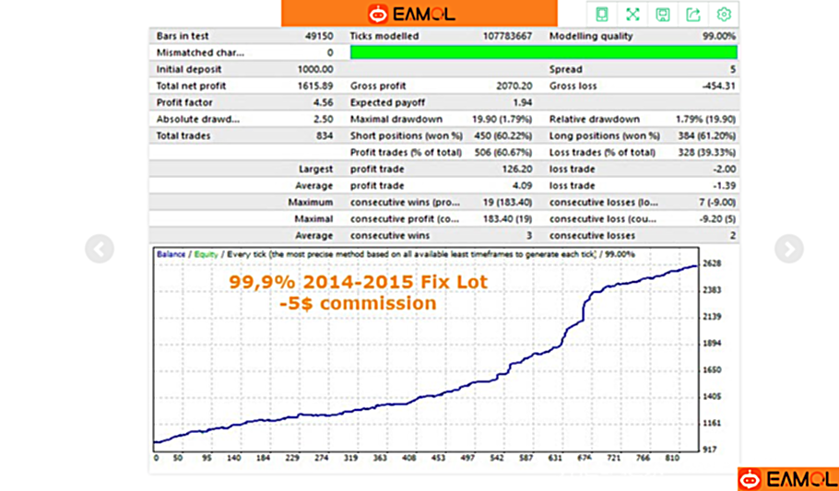Screen dimensions: 839x491
Task: Click the Profit factor row label
Action: [184, 102]
